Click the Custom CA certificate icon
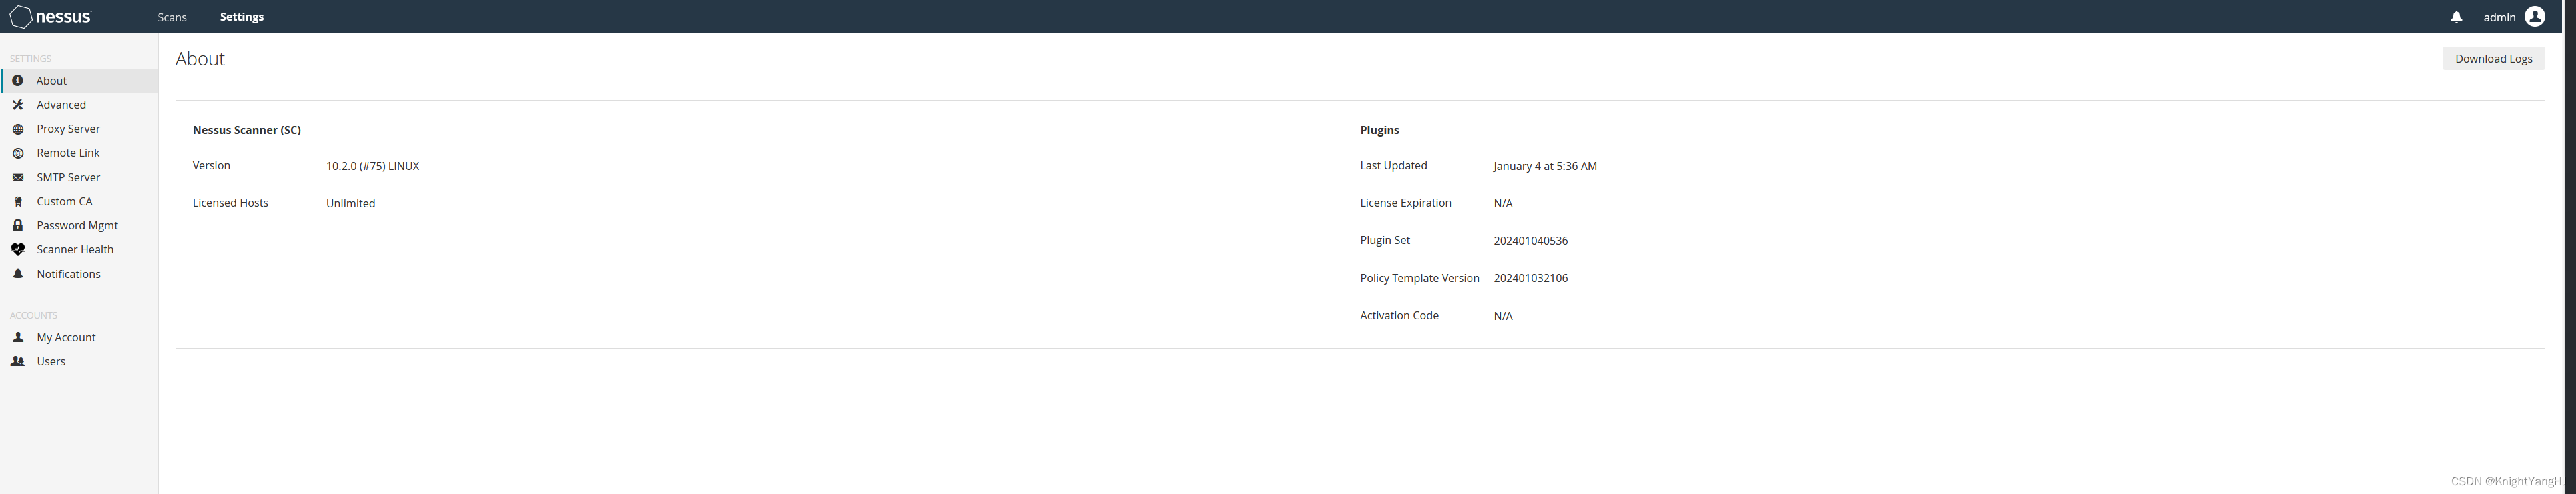2576x494 pixels. [x=18, y=201]
